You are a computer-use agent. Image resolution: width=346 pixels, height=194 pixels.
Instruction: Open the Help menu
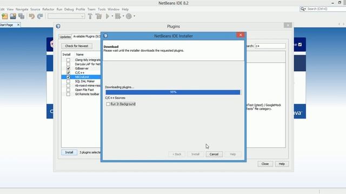(125, 9)
